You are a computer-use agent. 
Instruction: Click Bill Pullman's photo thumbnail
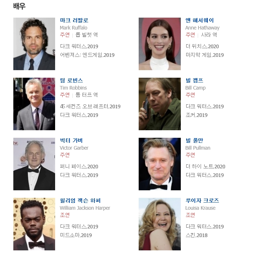160,164
